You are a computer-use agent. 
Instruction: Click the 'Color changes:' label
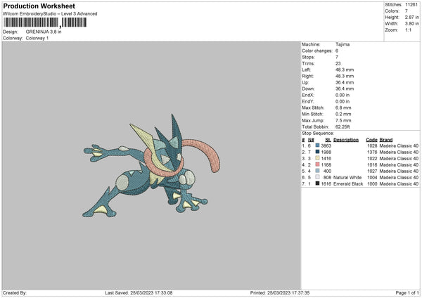click(317, 51)
